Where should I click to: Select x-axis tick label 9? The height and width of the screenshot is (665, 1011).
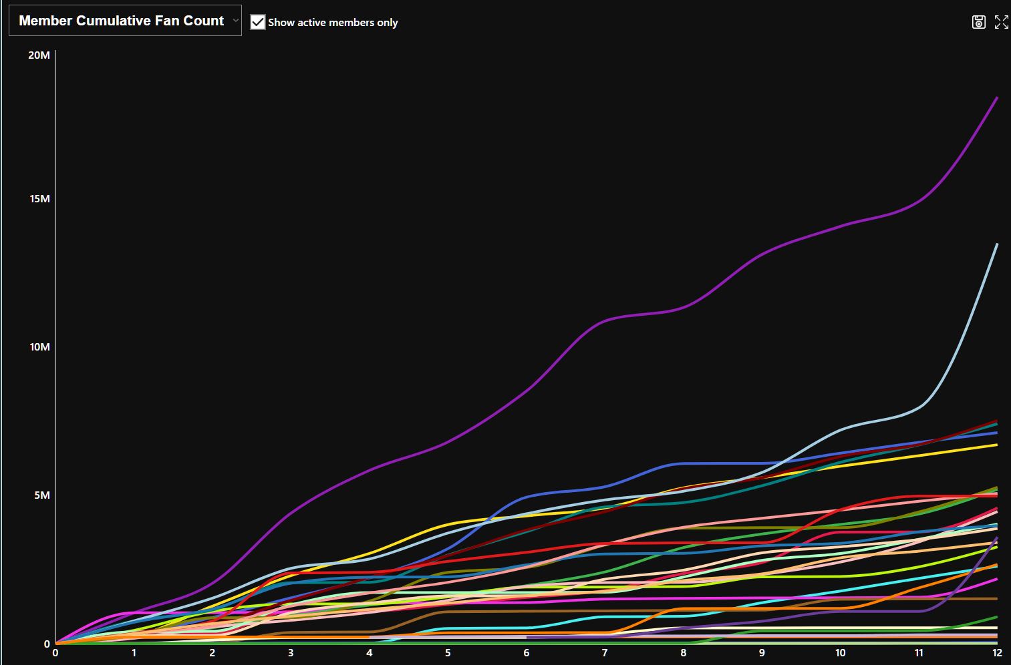762,653
